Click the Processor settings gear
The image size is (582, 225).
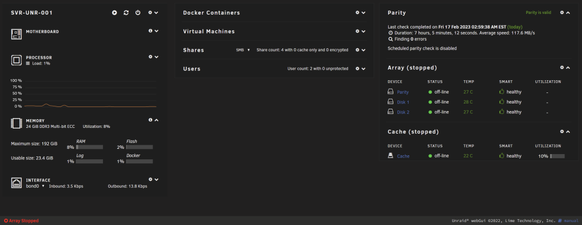pos(150,57)
